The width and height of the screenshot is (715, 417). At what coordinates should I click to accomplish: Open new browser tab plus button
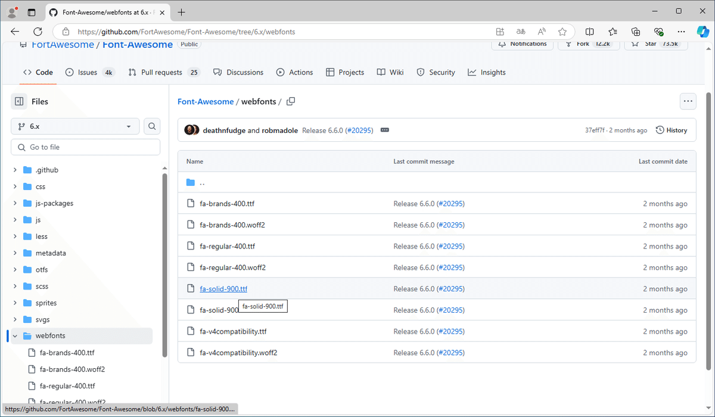[x=181, y=12]
